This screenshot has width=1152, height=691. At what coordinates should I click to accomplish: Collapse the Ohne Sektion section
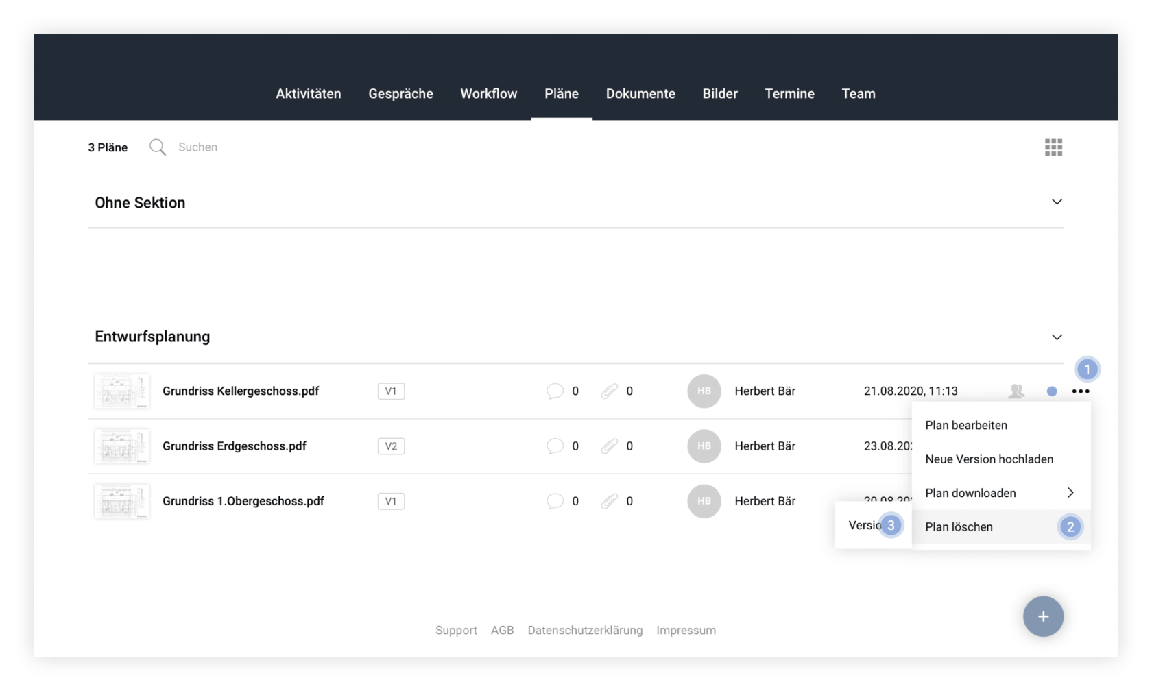click(x=1057, y=202)
